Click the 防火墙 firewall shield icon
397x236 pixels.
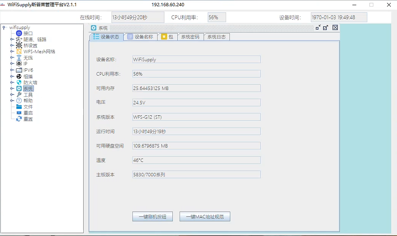tap(19, 83)
